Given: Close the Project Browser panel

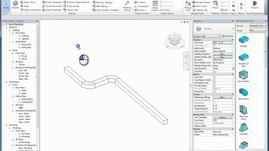Looking at the screenshot, I should [37, 21].
